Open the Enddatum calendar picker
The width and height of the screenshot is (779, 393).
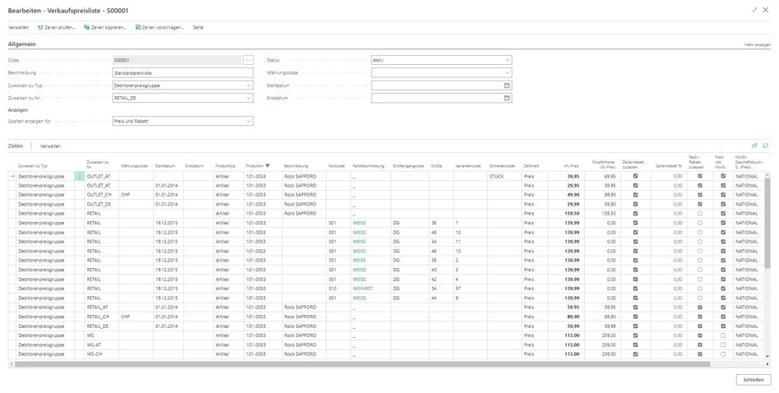pyautogui.click(x=507, y=97)
